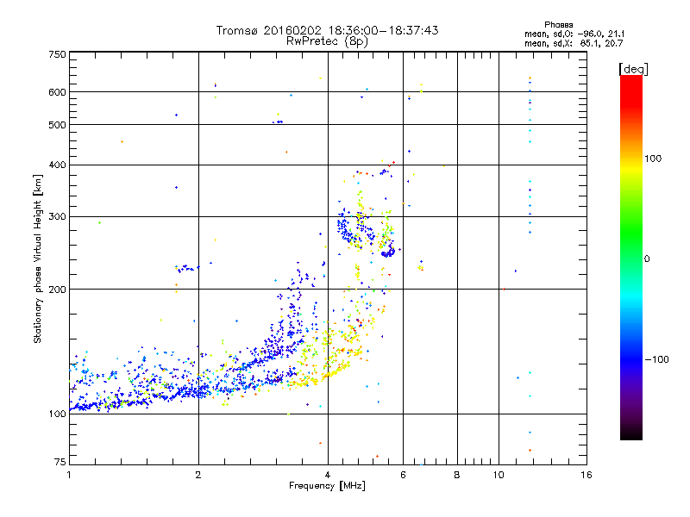Click the x-axis tick label '1'
This screenshot has height=517, width=690.
[69, 475]
